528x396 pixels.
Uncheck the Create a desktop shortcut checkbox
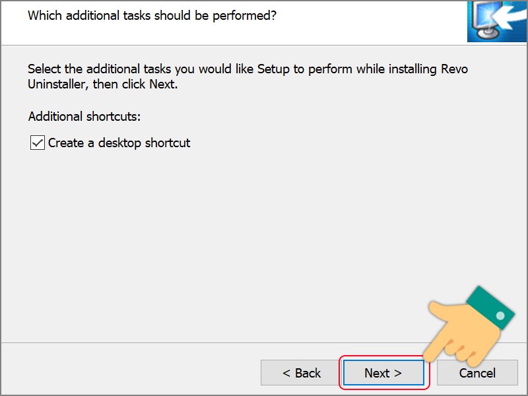click(x=38, y=143)
